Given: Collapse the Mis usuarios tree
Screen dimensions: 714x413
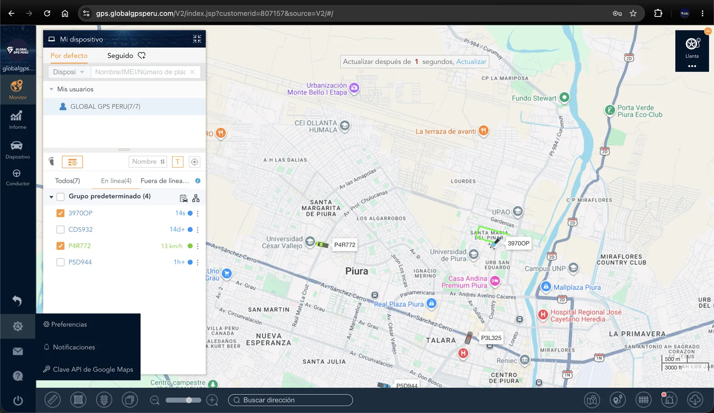Looking at the screenshot, I should [x=51, y=89].
